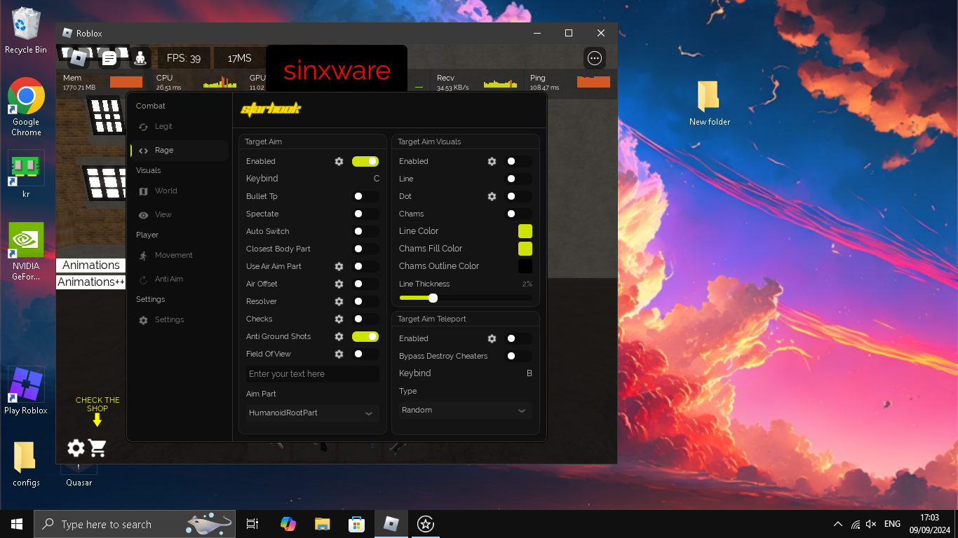958x538 pixels.
Task: Open gear settings for Checks
Action: (x=339, y=319)
